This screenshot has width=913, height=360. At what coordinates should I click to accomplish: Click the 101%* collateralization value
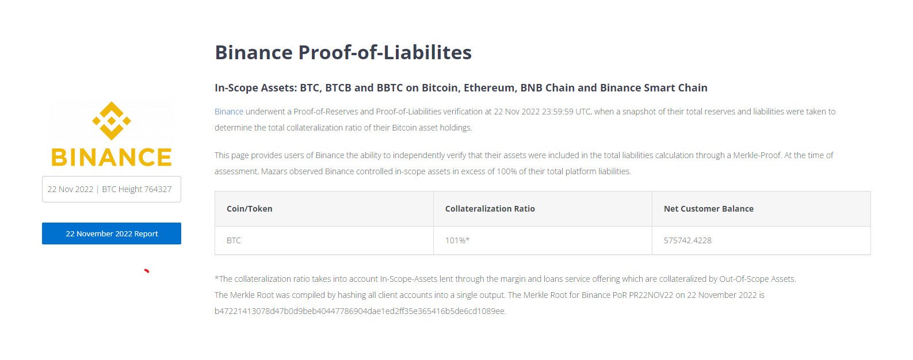coord(457,240)
